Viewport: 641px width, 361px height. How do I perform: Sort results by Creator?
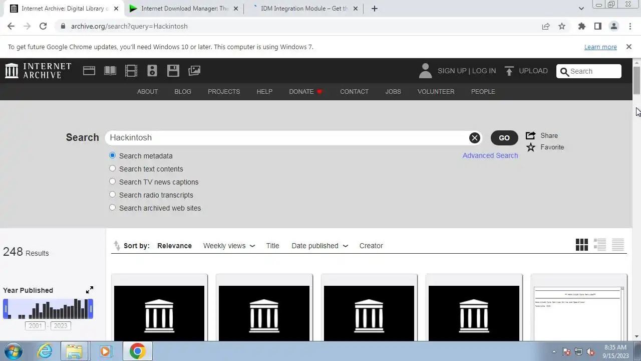[371, 246]
